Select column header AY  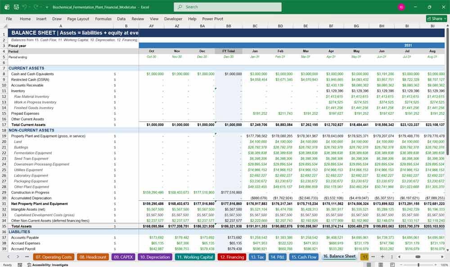coord(151,26)
